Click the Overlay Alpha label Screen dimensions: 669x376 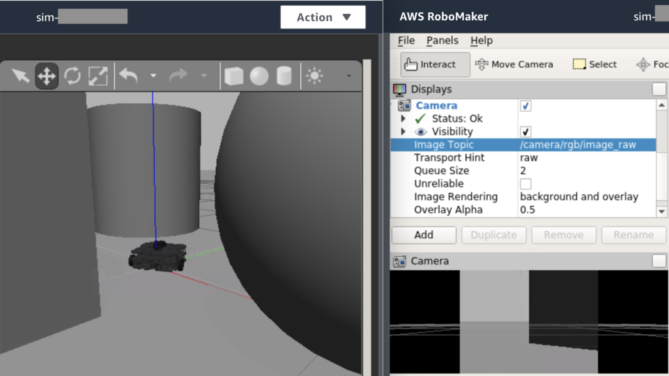click(448, 210)
